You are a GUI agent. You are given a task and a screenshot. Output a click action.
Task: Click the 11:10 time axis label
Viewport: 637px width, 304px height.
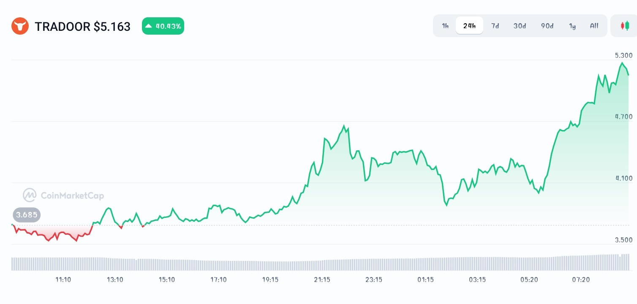[x=63, y=280]
